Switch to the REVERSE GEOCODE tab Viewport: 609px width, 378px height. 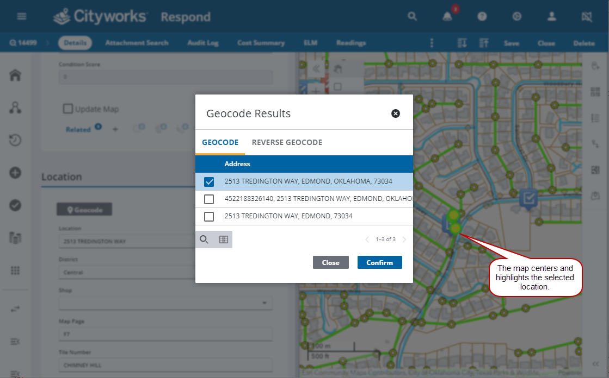[287, 142]
